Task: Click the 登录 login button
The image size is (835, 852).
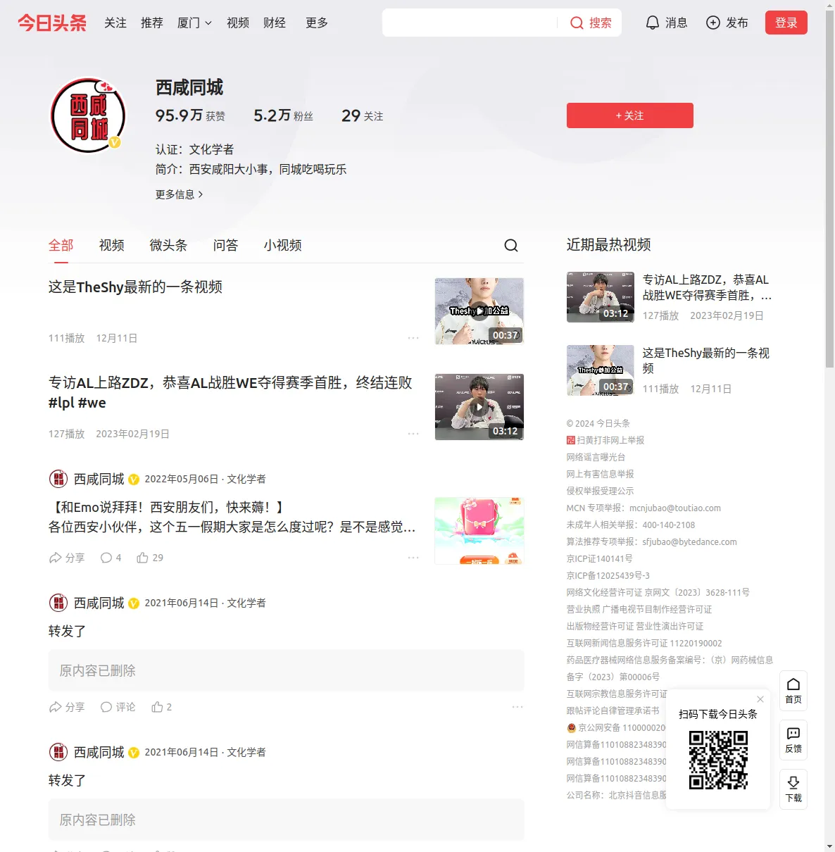Action: pos(786,23)
